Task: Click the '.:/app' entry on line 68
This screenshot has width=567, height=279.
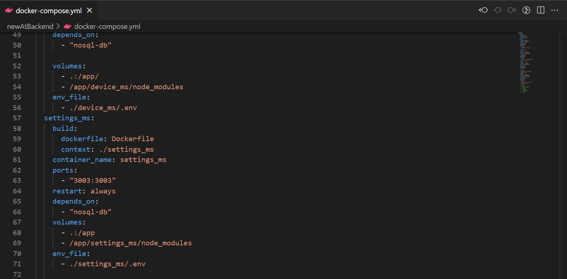Action: click(82, 233)
